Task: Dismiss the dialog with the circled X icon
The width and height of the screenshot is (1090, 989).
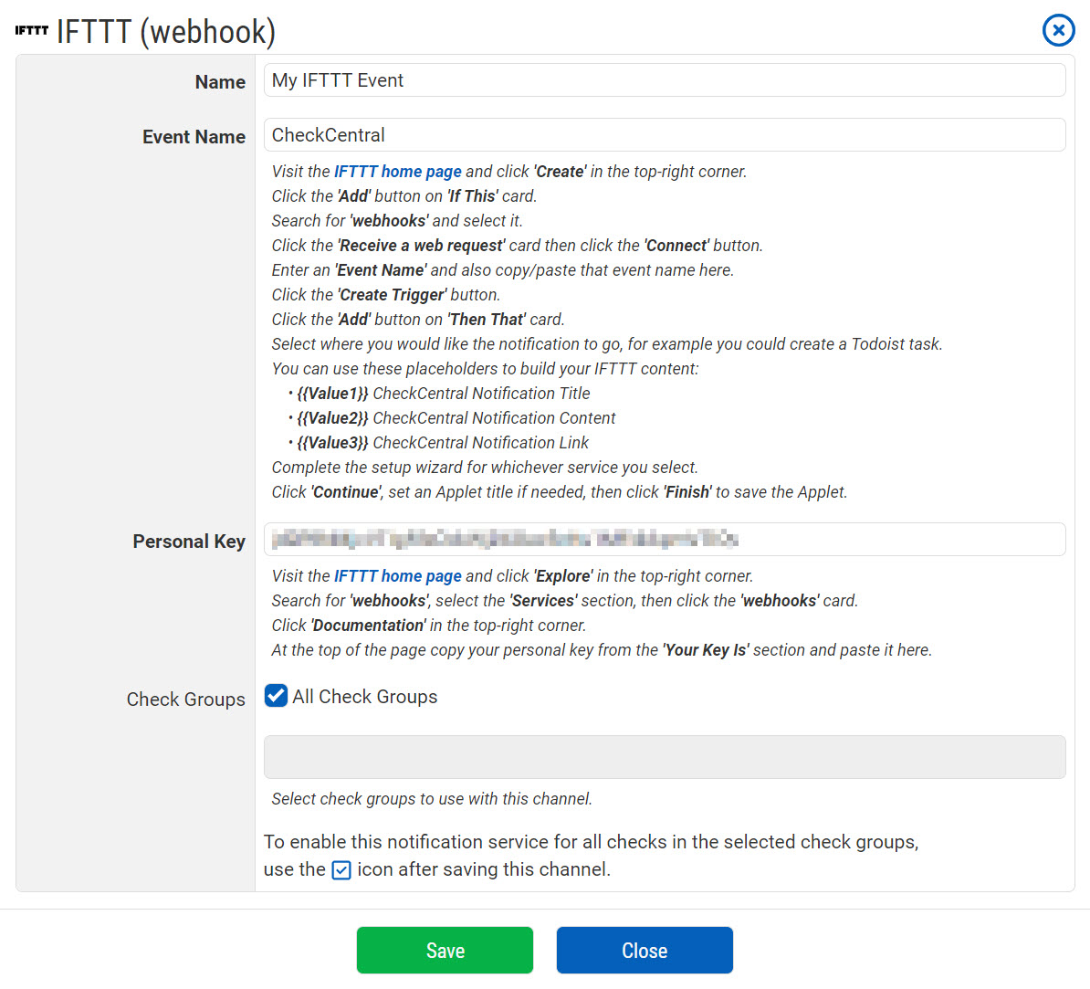Action: (x=1058, y=31)
